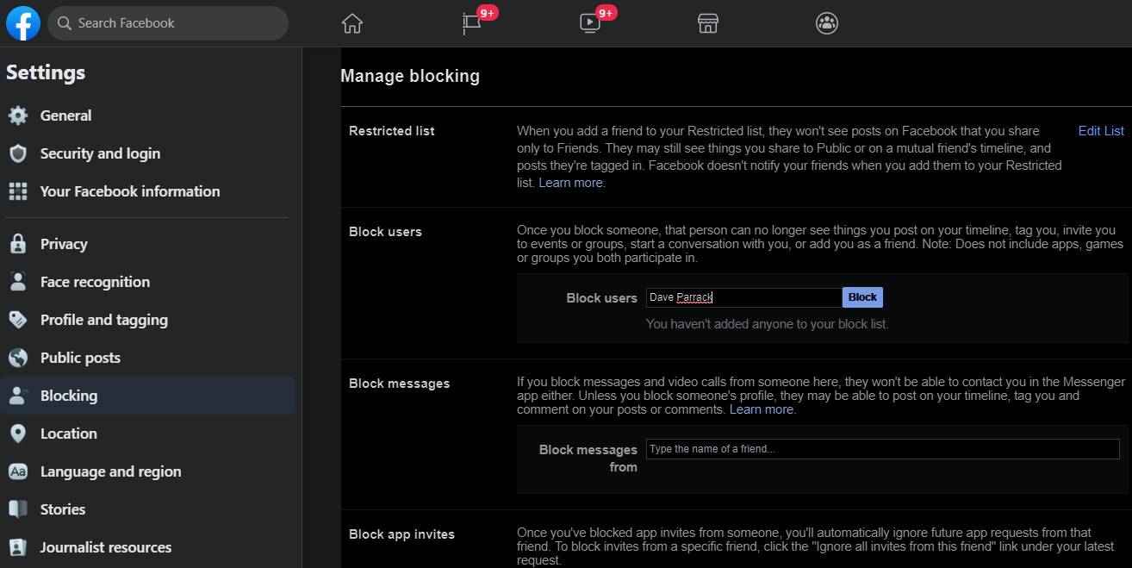Click the Face recognition icon
This screenshot has width=1132, height=568.
pyautogui.click(x=18, y=282)
